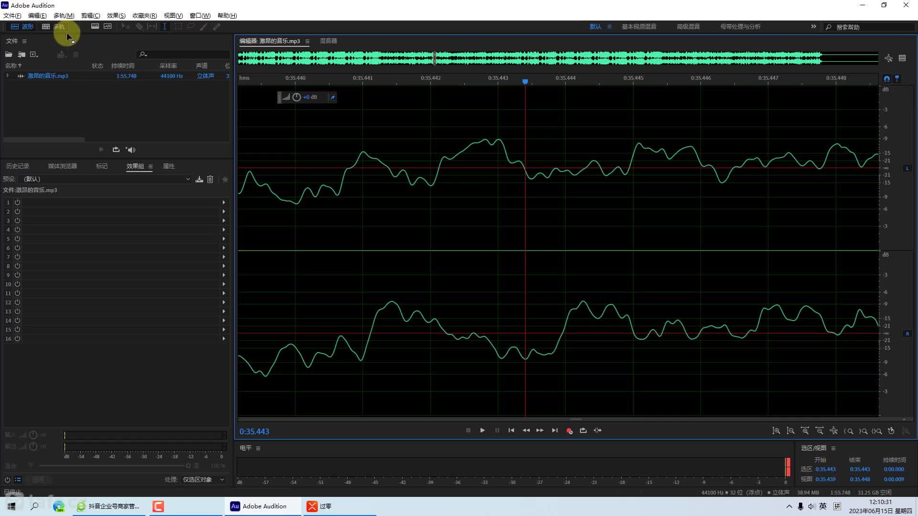Open 收藏夹(R) menu
Screen dimensions: 918x516
pos(144,16)
